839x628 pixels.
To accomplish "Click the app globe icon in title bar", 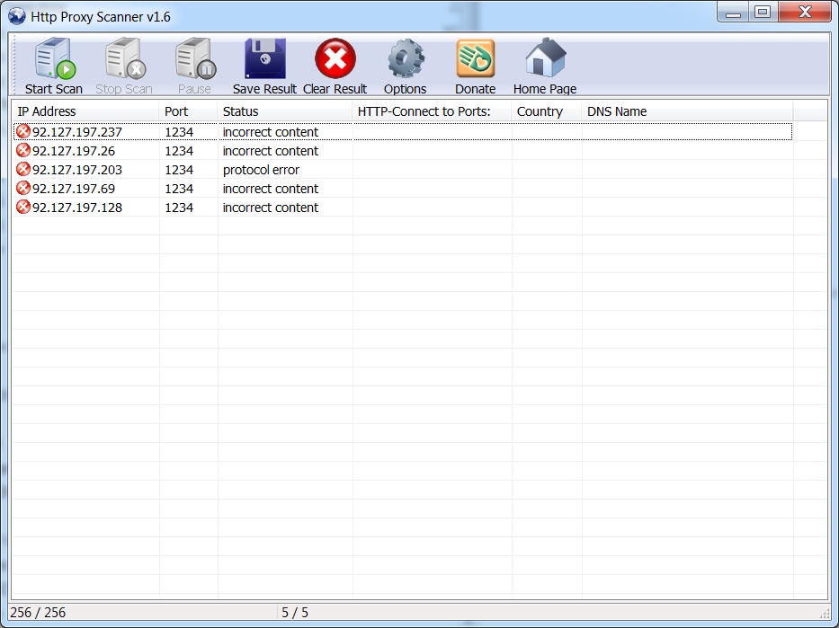I will coord(16,16).
